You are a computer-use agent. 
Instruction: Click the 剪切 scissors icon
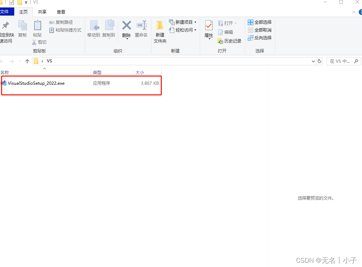click(34, 42)
